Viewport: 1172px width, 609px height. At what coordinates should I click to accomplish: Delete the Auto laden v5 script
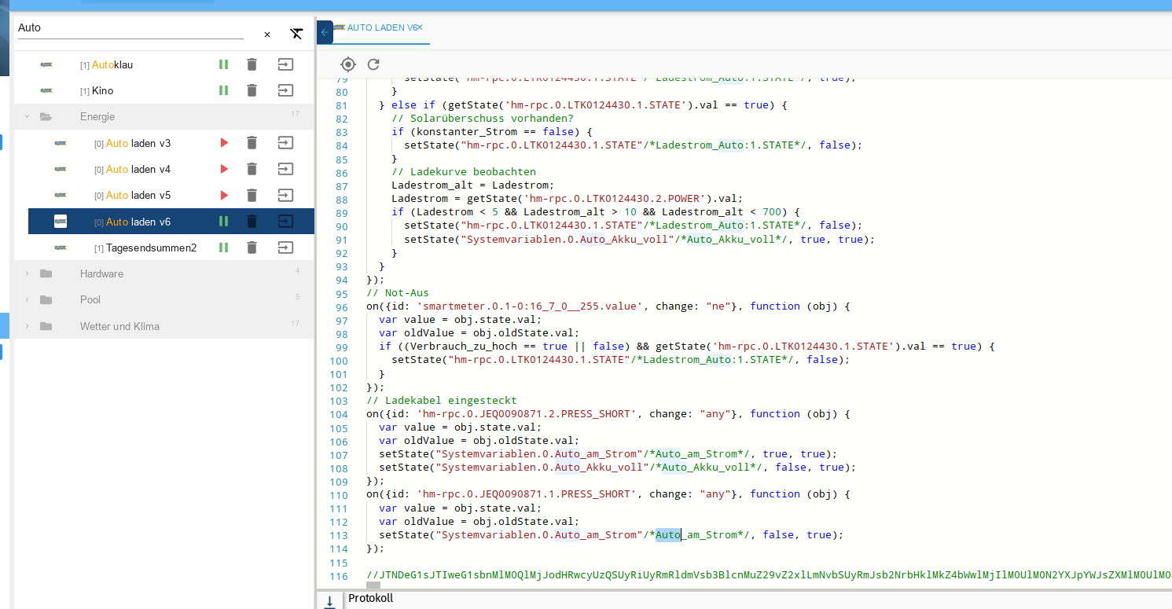pos(252,195)
